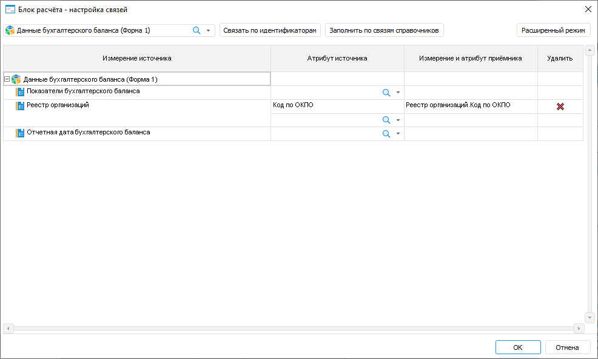The image size is (598, 359).
Task: Click the Связать по идентификаторам button
Action: pyautogui.click(x=270, y=30)
